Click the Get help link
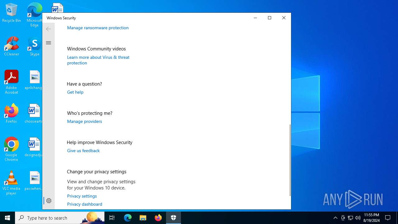Image resolution: width=398 pixels, height=224 pixels. click(x=75, y=92)
